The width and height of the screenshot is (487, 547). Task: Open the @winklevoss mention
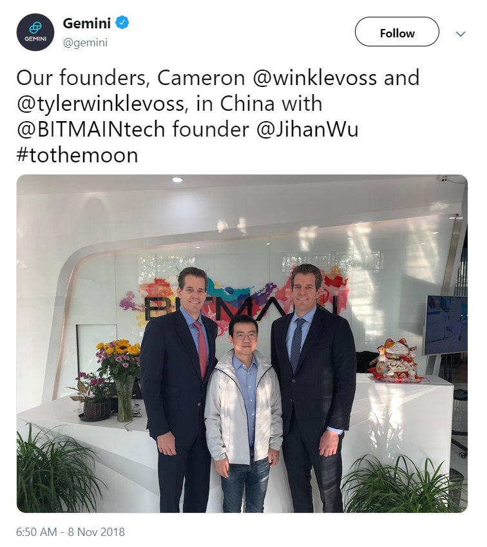314,78
